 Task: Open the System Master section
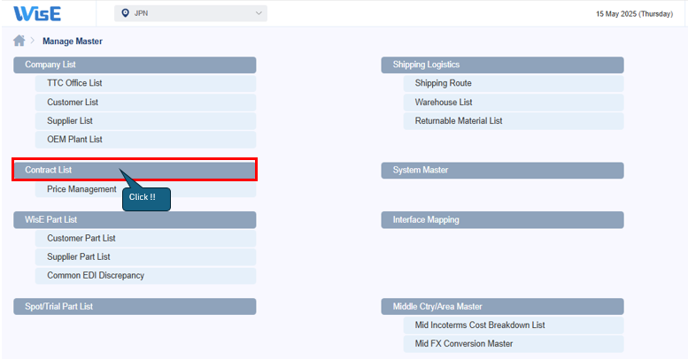click(x=502, y=171)
